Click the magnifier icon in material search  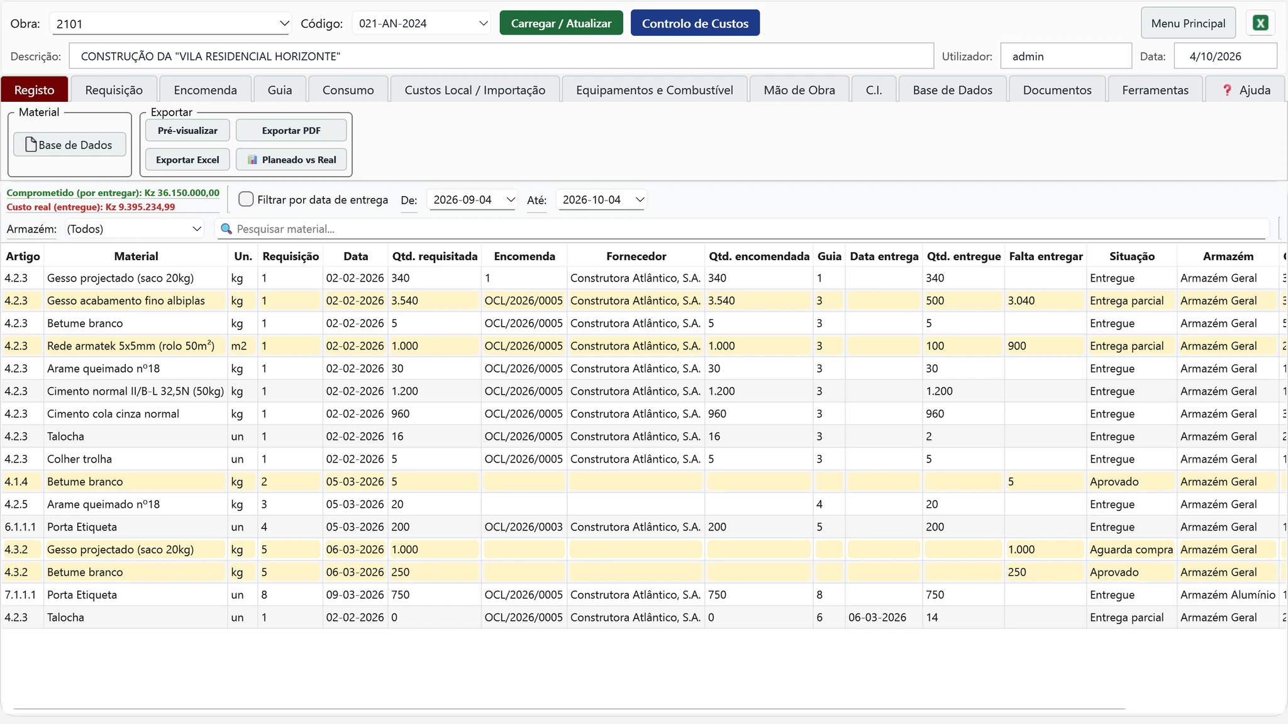[226, 229]
